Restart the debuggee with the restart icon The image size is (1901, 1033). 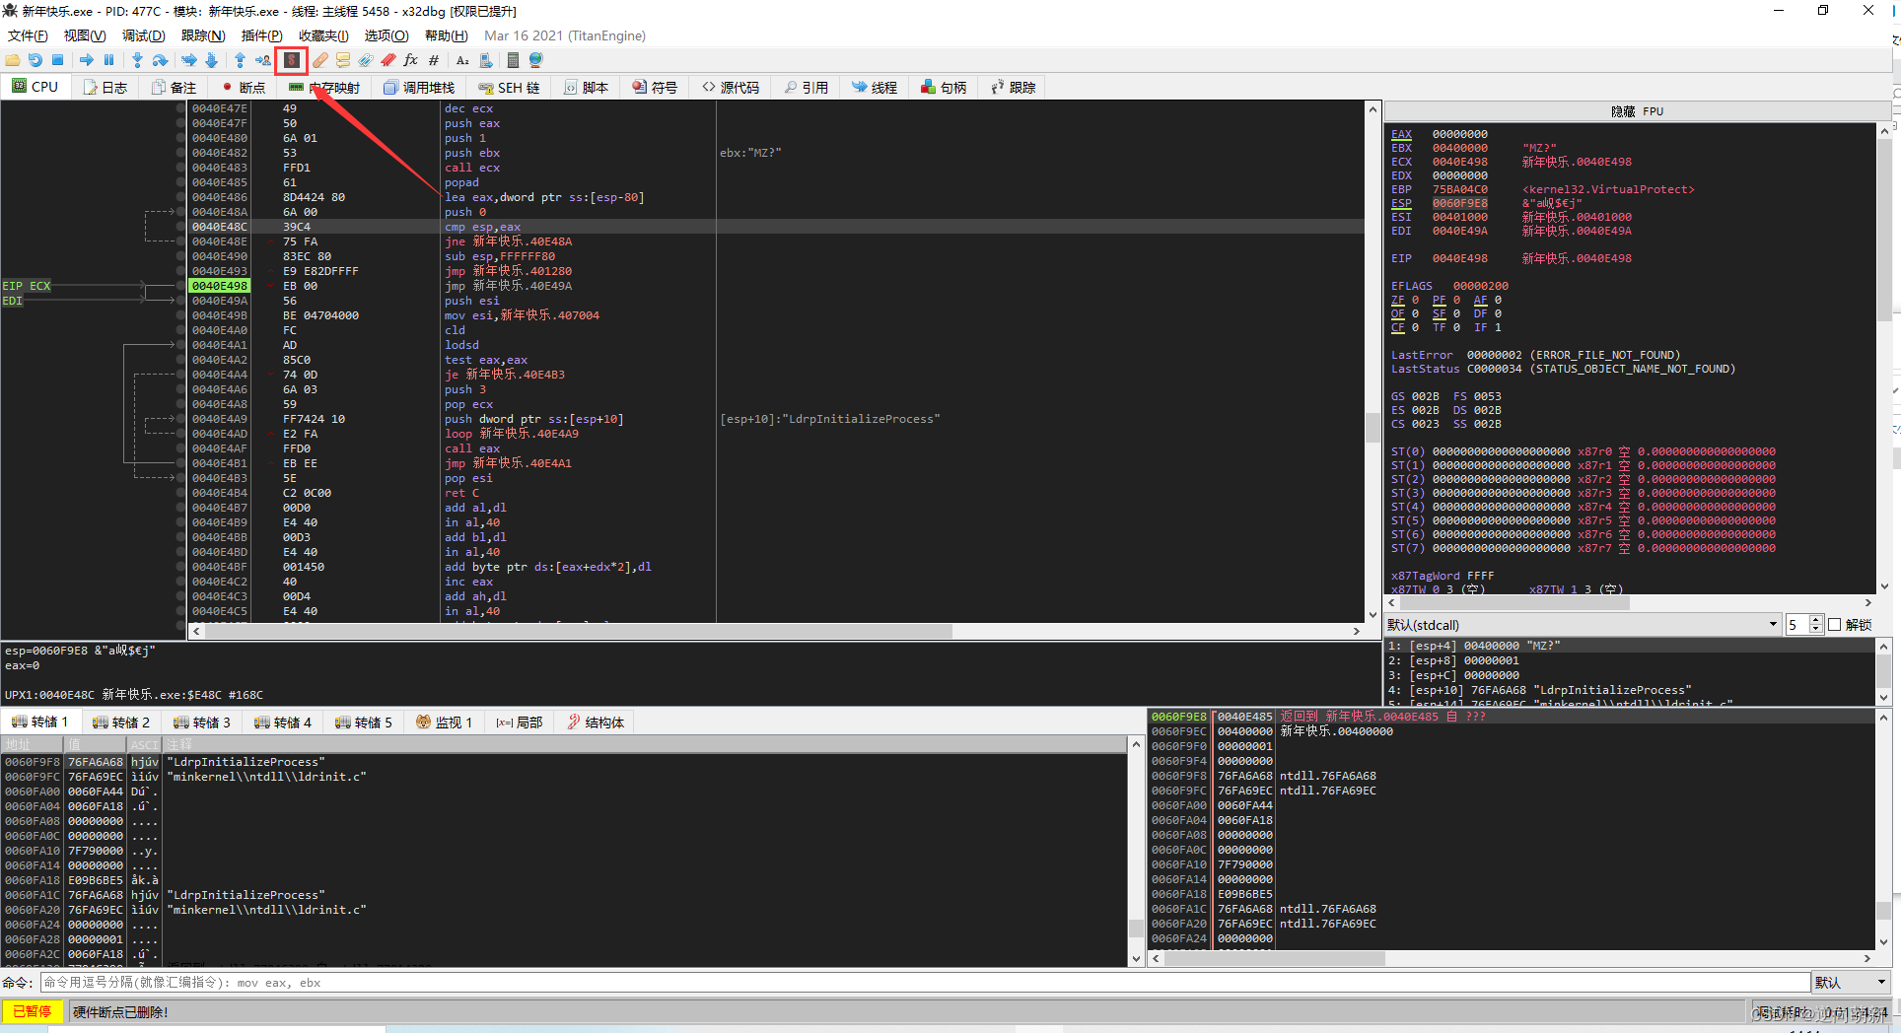coord(35,60)
